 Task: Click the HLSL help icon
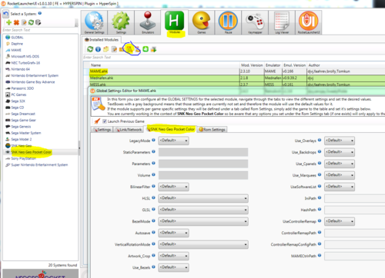153,197
